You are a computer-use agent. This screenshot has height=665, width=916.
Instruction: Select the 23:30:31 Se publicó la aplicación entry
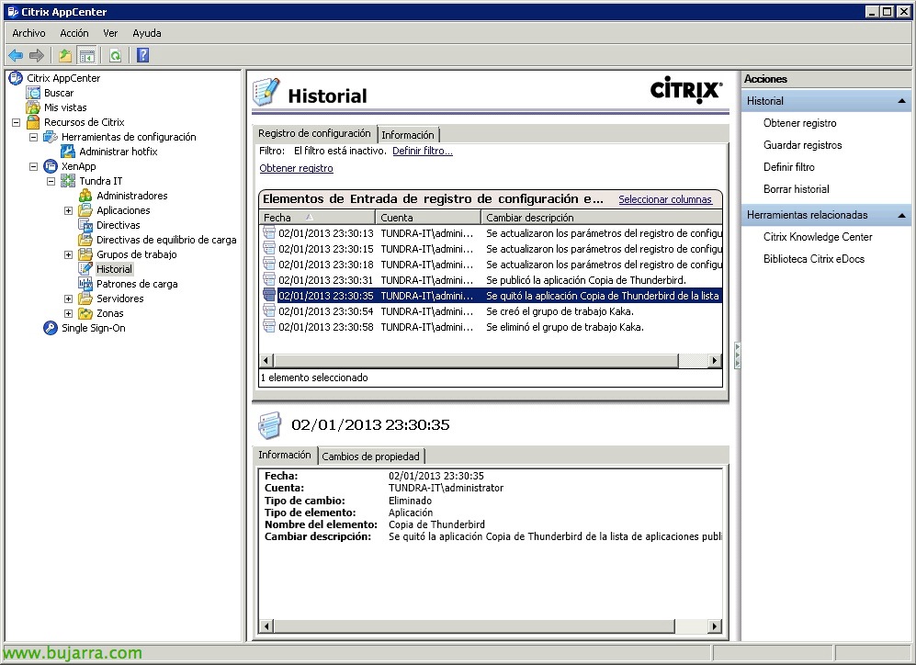pos(492,280)
